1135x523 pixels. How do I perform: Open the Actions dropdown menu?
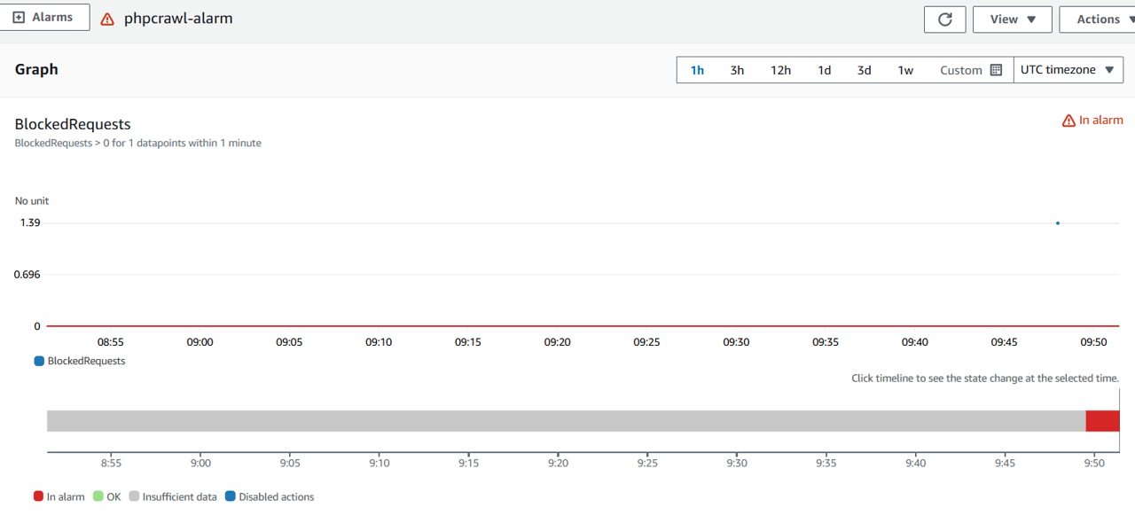(x=1098, y=20)
